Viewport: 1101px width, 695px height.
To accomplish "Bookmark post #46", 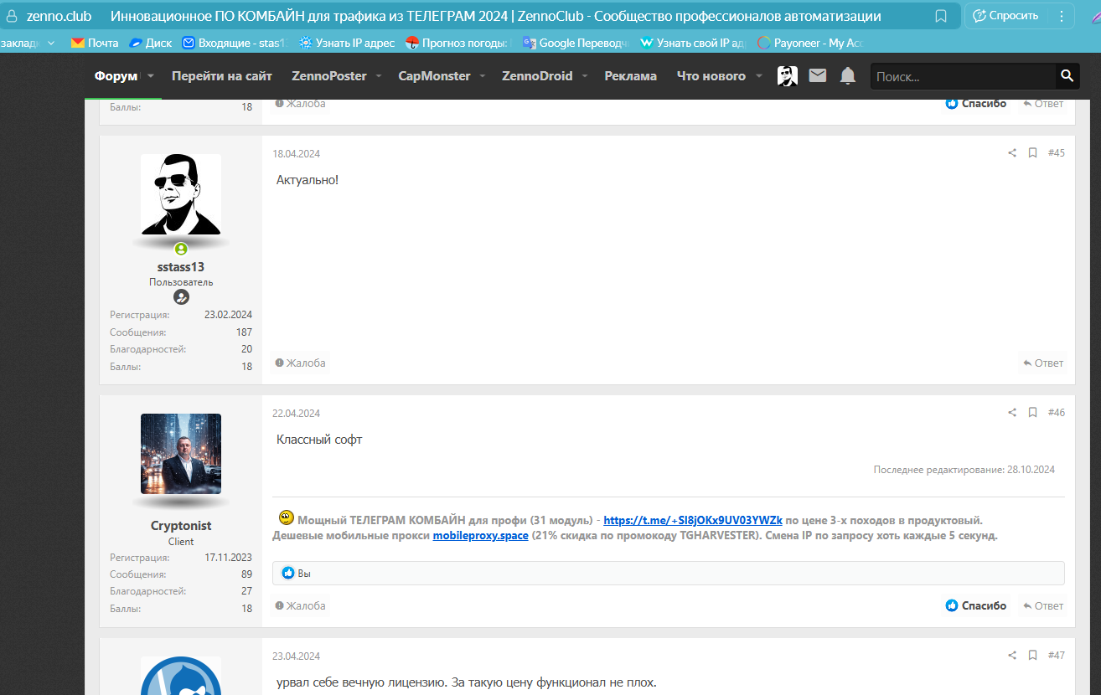I will (x=1033, y=413).
